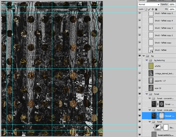Toggle visibility of scan 32 layer

pyautogui.click(x=139, y=88)
